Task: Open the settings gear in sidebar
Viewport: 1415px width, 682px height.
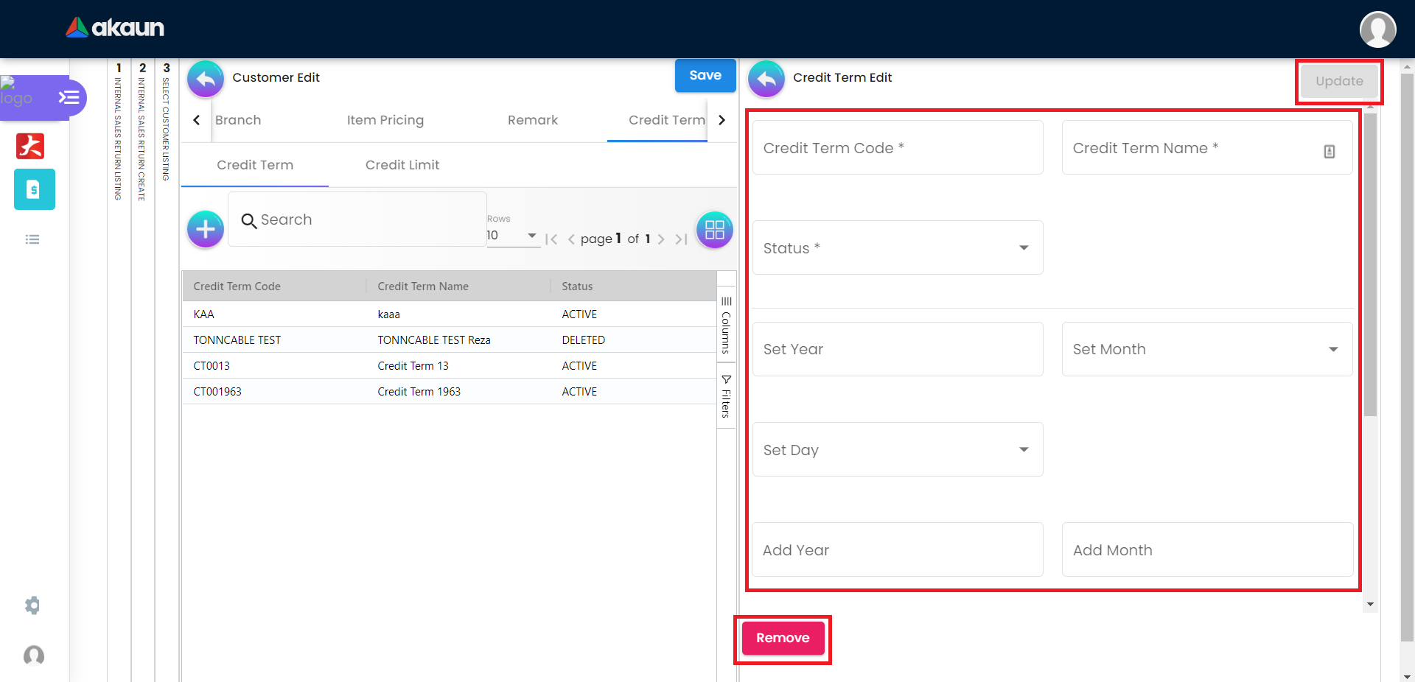Action: 32,605
